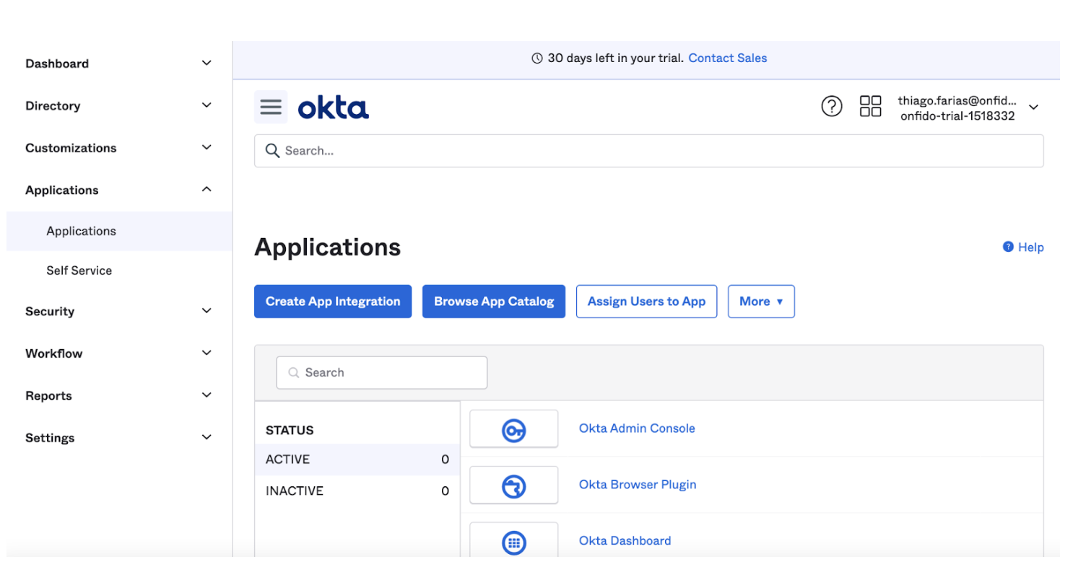
Task: Filter by INACTIVE status
Action: (x=357, y=491)
